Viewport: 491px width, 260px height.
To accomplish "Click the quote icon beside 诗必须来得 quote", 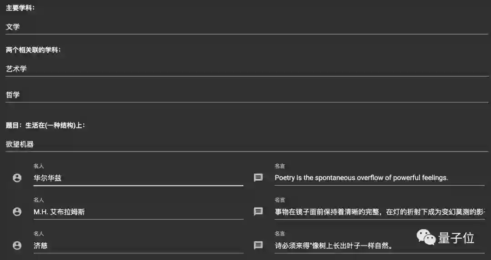I will [x=258, y=245].
